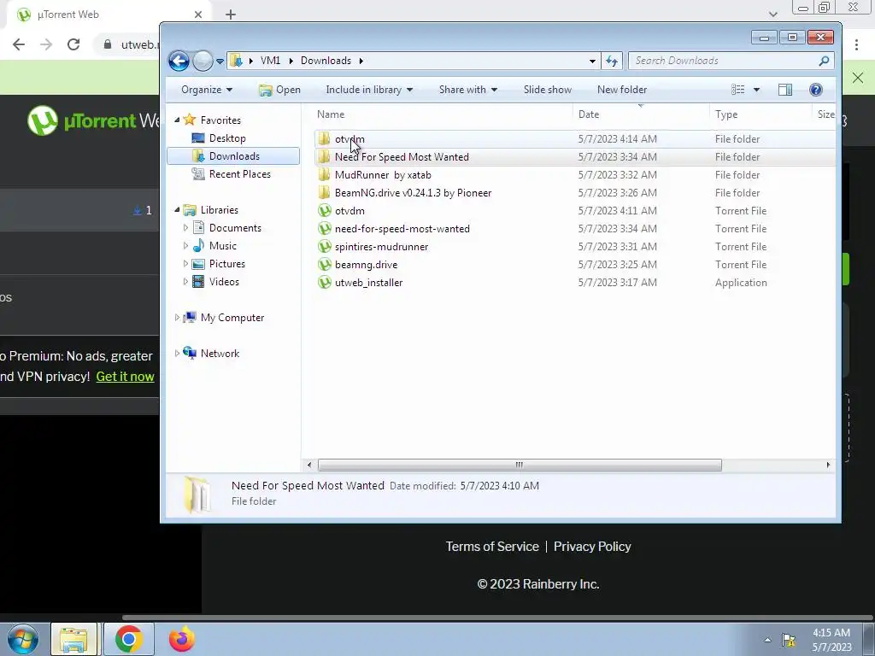Click the Explorer back arrow button
This screenshot has height=656, width=875.
point(179,61)
